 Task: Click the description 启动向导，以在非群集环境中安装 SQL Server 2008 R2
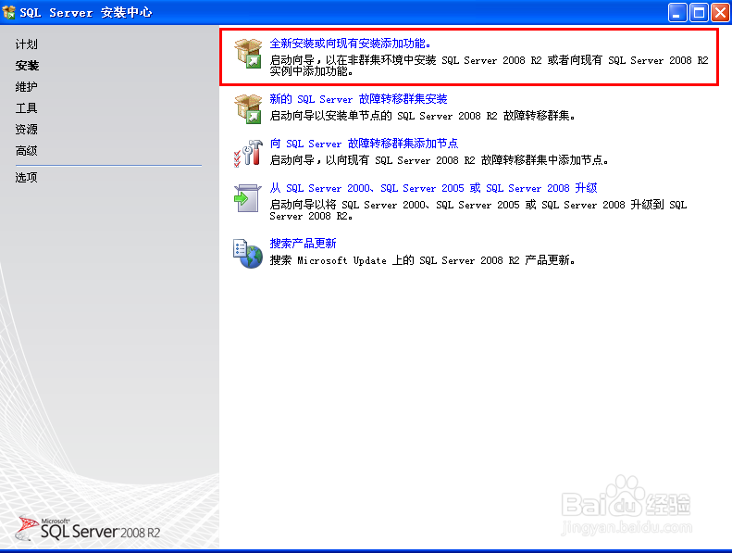[489, 66]
